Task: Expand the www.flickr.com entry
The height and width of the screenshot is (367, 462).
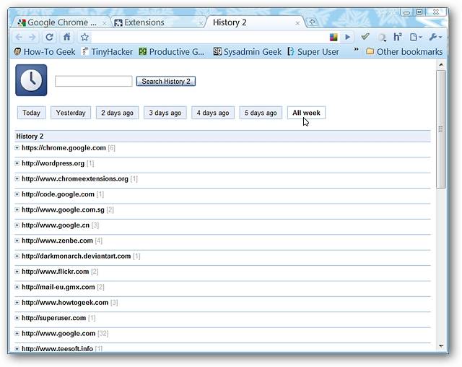Action: [17, 272]
